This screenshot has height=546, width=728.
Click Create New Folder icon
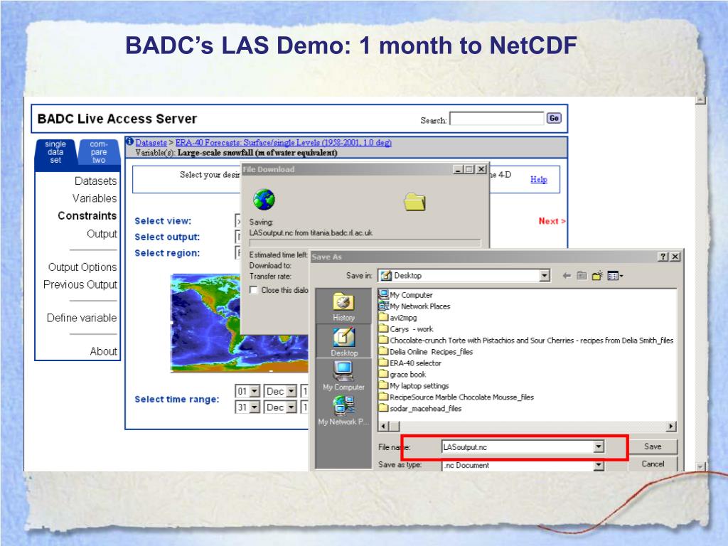click(x=597, y=276)
